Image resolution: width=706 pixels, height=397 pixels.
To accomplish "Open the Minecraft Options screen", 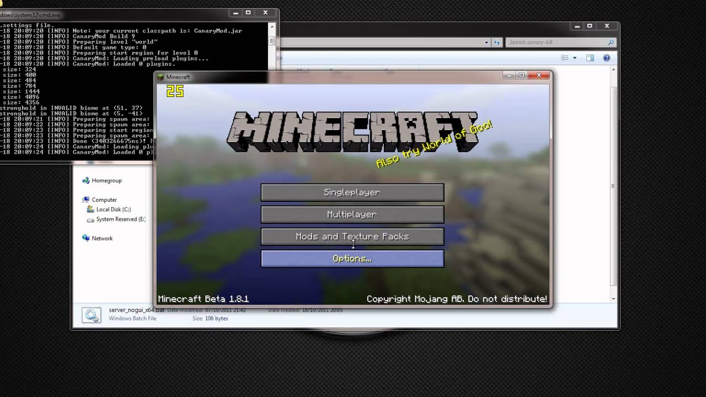I will [352, 259].
